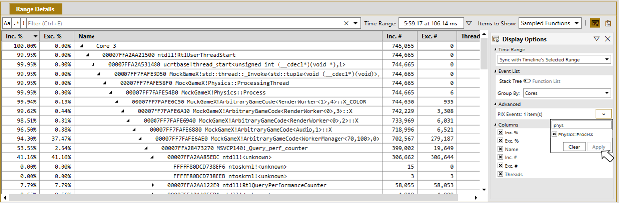The width and height of the screenshot is (619, 203).
Task: Click the Time Range value box
Action: [430, 23]
